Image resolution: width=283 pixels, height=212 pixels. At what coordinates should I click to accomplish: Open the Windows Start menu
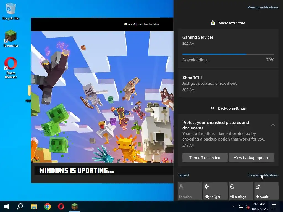[x=7, y=206]
